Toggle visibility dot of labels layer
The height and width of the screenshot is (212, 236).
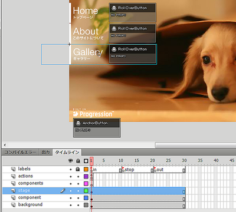tap(71, 169)
